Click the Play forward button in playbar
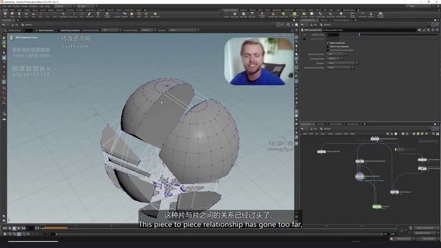 click(19, 228)
